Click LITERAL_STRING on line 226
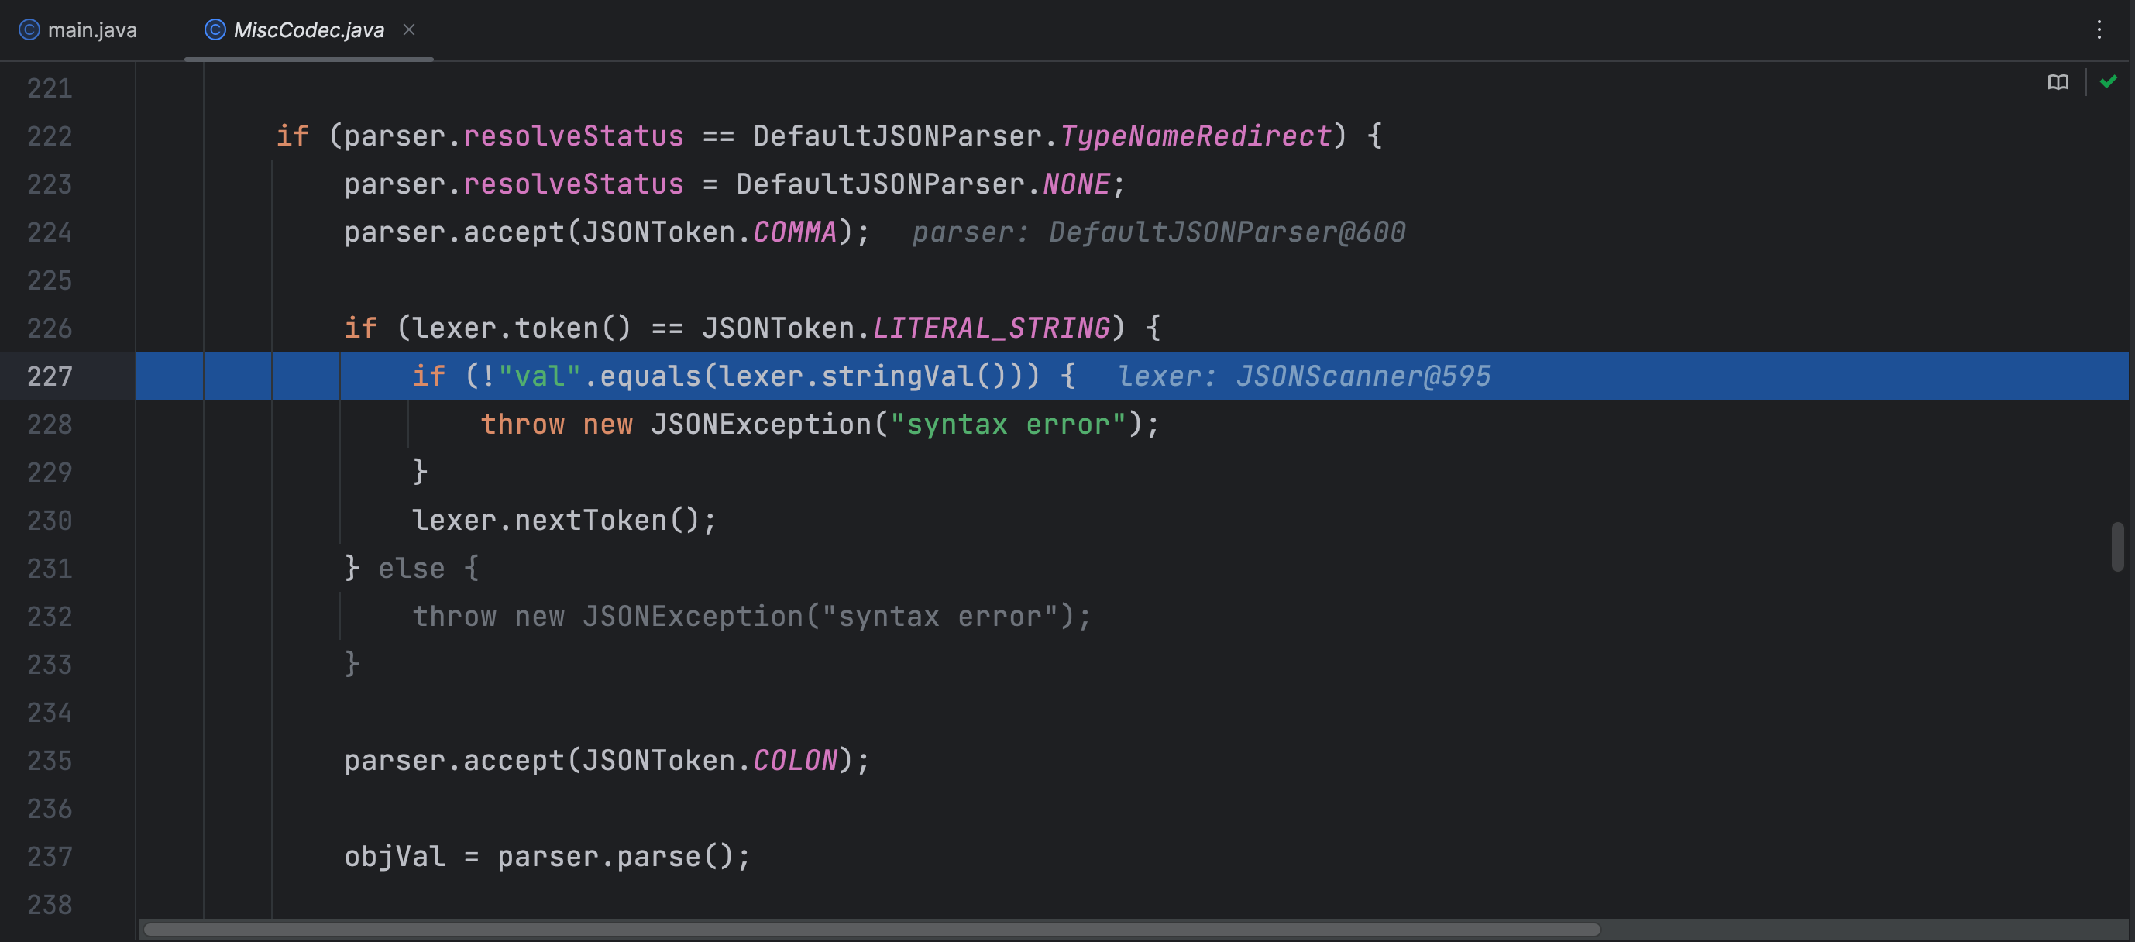Image resolution: width=2135 pixels, height=942 pixels. coord(992,328)
